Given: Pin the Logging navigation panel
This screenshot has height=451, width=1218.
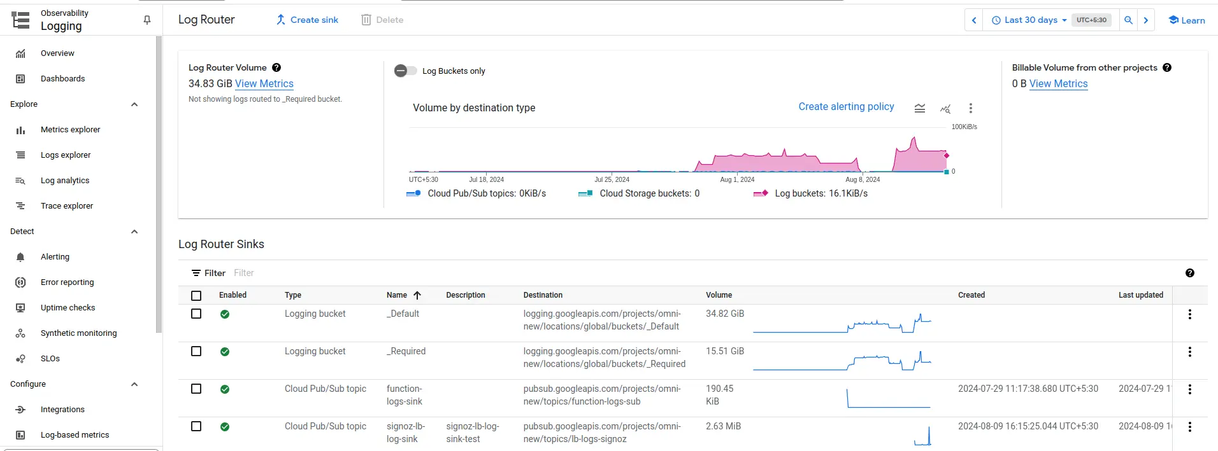Looking at the screenshot, I should click(147, 20).
